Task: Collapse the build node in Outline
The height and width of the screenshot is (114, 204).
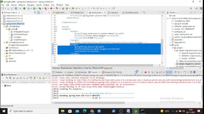Action: click(170, 45)
